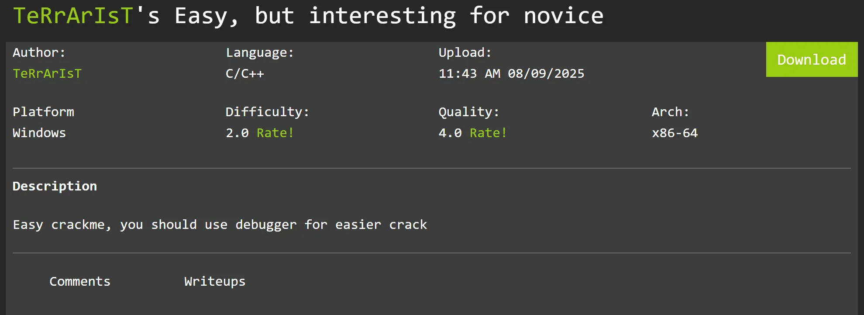Click TeRrArIsT name in the page title
The height and width of the screenshot is (315, 864).
[x=73, y=16]
